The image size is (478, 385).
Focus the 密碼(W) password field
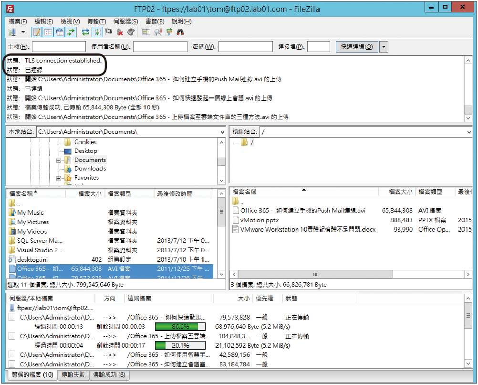pyautogui.click(x=245, y=47)
